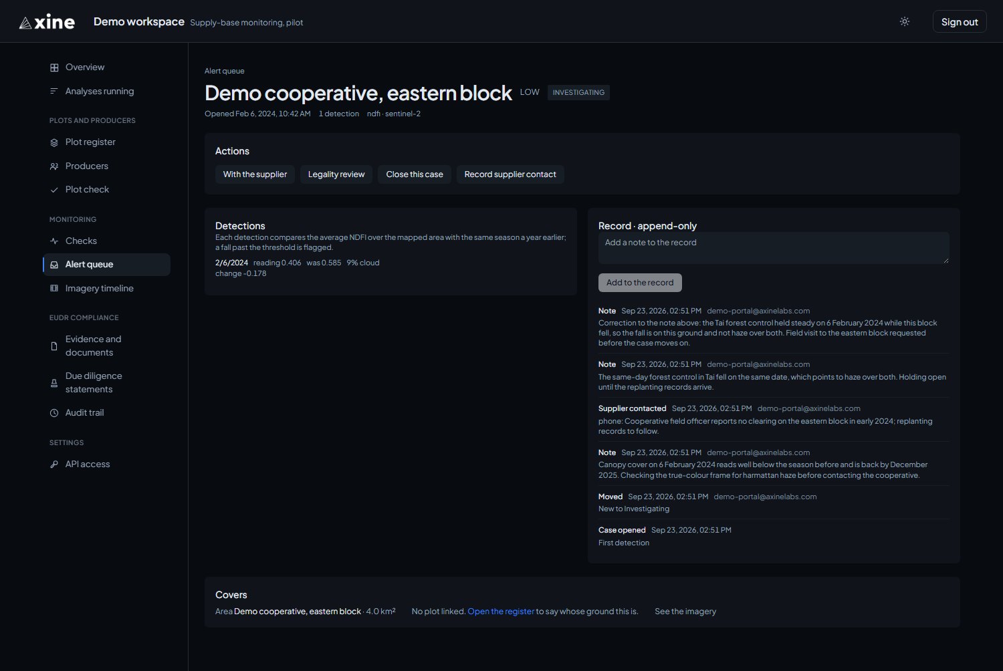Select the Producers people icon

click(54, 166)
